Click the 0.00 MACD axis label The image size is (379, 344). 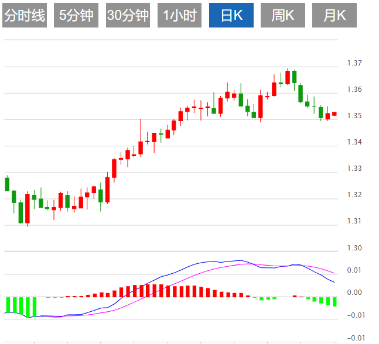tap(354, 293)
